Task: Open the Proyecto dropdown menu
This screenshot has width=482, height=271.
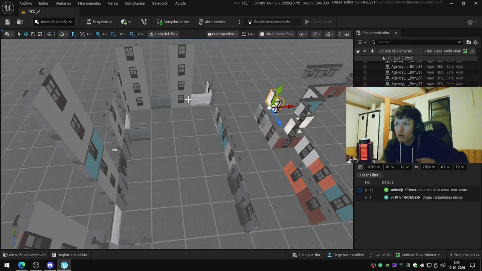Action: [x=99, y=22]
